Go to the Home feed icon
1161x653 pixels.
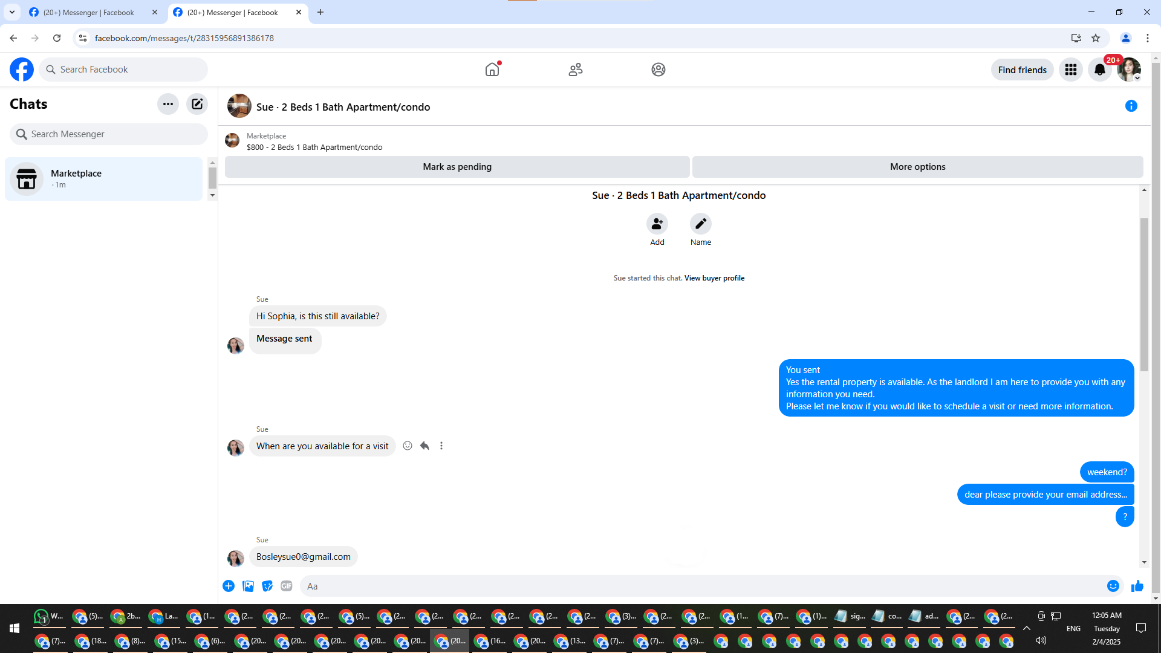pos(492,70)
